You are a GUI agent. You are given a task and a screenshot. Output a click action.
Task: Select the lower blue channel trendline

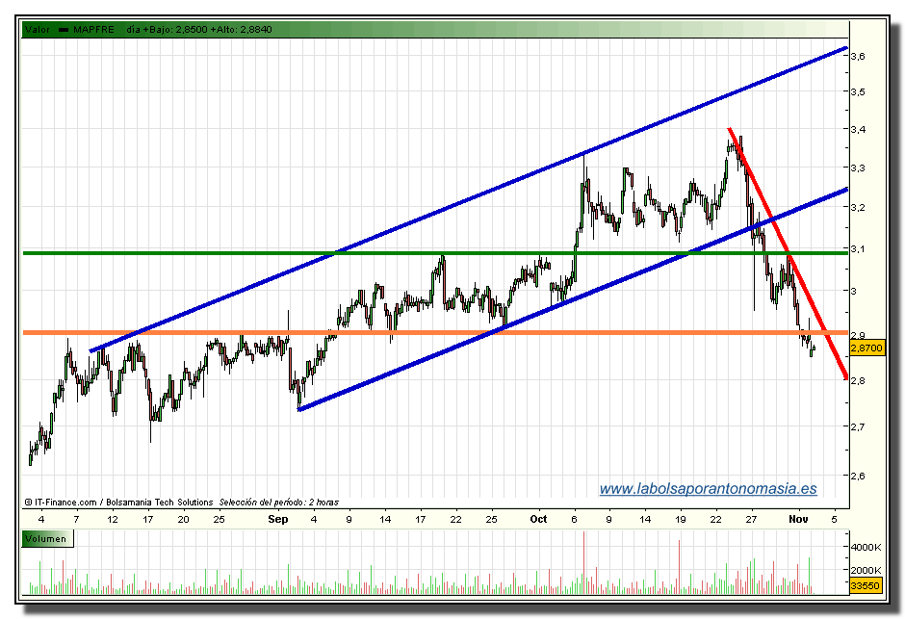573,299
